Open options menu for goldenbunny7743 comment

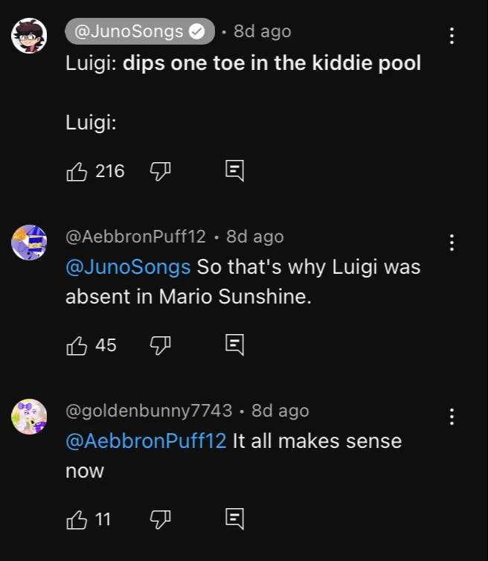[x=451, y=417]
